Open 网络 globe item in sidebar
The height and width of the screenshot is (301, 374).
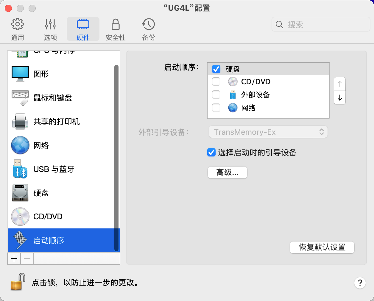tap(20, 145)
